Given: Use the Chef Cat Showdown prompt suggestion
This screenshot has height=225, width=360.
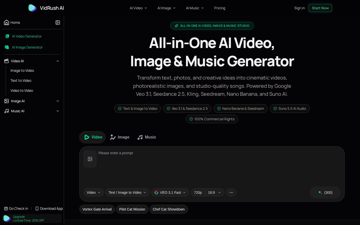Looking at the screenshot, I should tap(169, 209).
